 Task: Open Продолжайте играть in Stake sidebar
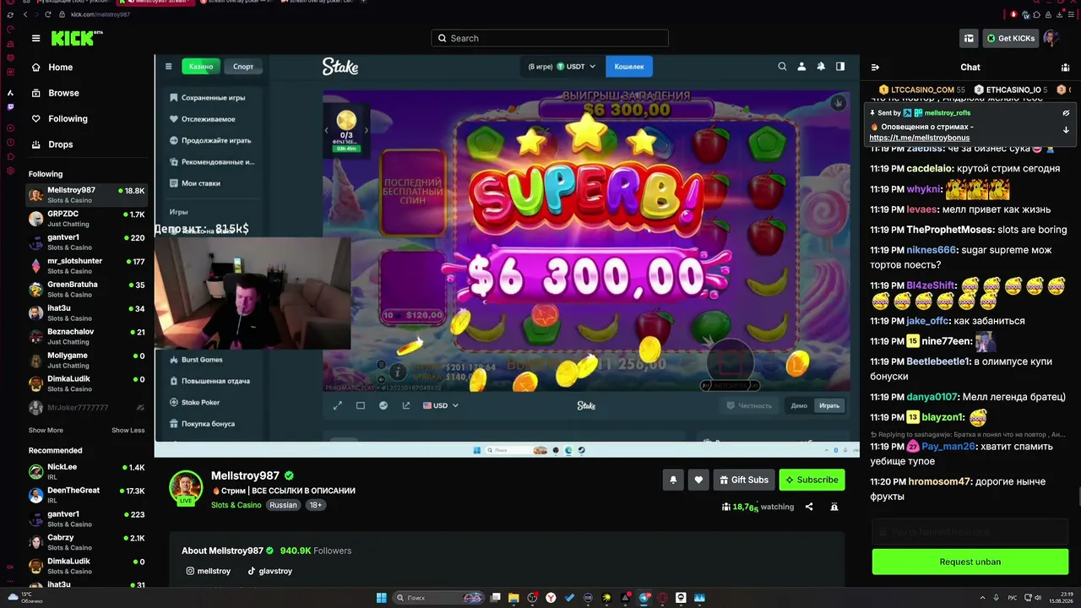coord(210,140)
